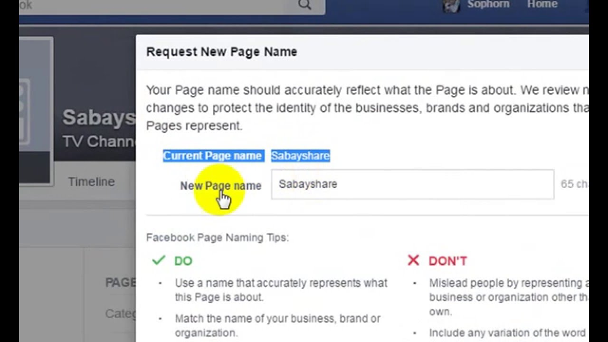Click the search magnifier icon

pyautogui.click(x=305, y=5)
